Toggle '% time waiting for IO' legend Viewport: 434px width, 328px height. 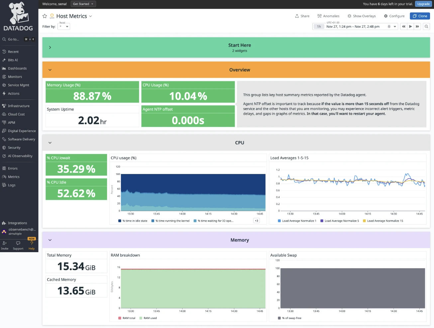pyautogui.click(x=214, y=221)
